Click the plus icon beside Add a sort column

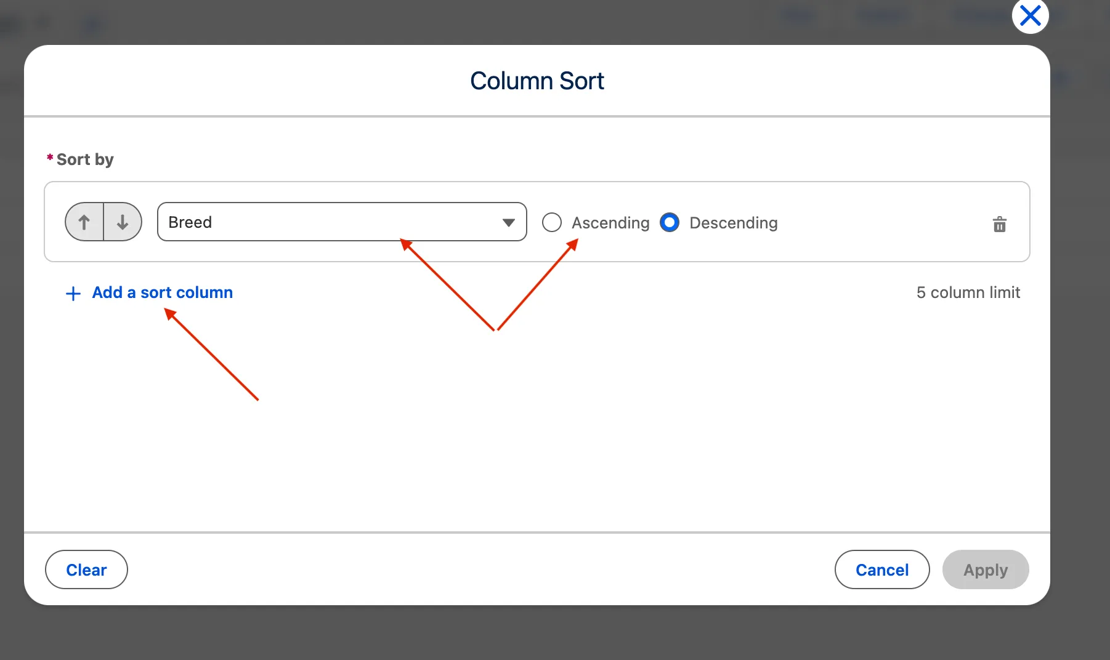pos(73,294)
